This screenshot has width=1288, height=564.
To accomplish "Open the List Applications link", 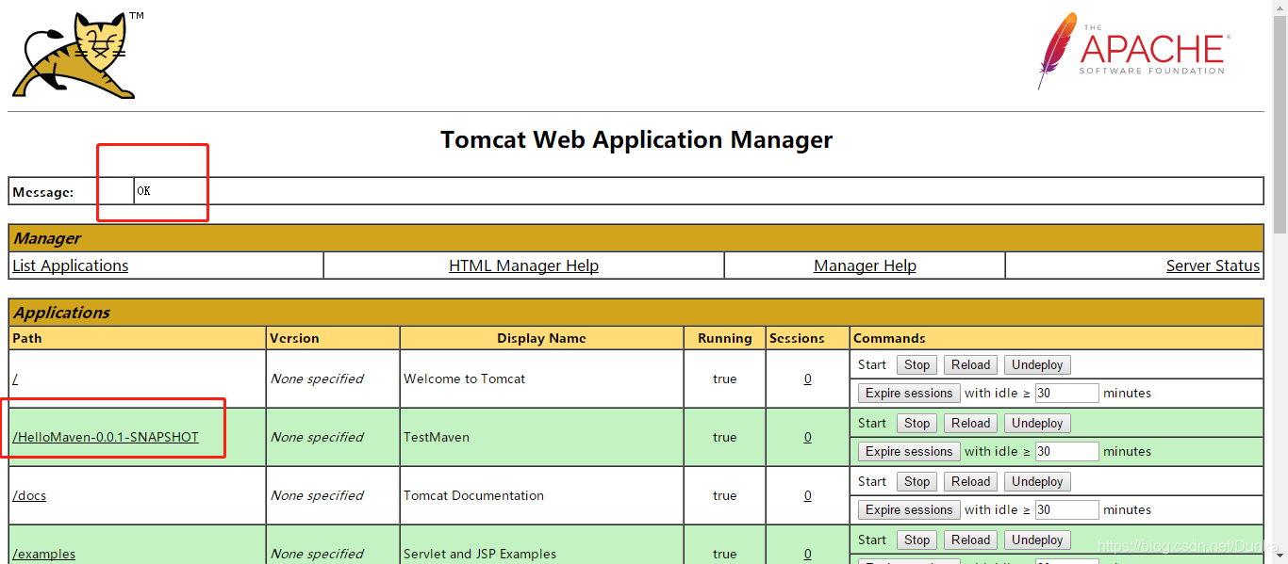I will [71, 266].
